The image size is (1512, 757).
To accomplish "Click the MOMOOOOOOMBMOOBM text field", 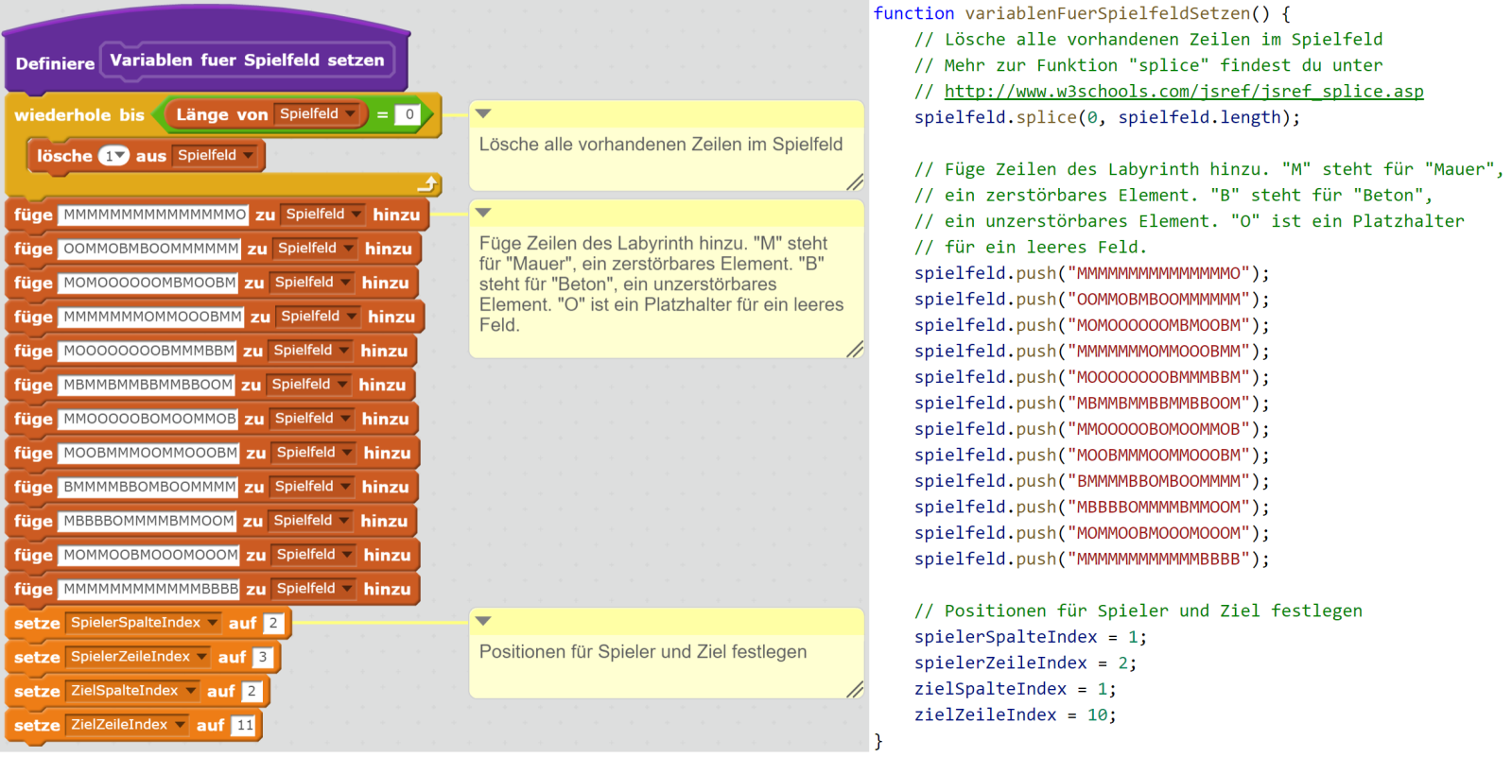I will [x=149, y=283].
